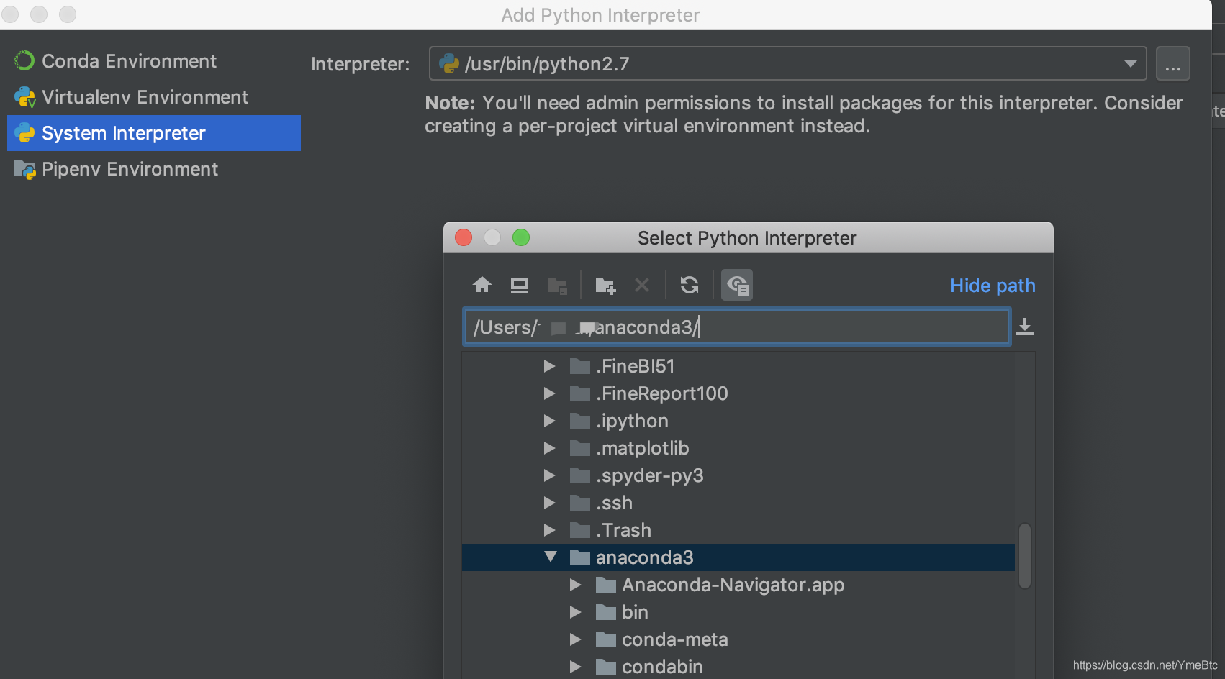Image resolution: width=1225 pixels, height=679 pixels.
Task: Click Delete (X) toolbar icon
Action: (x=642, y=285)
